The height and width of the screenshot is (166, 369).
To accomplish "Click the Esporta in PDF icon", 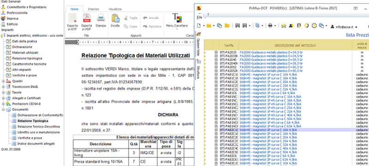I will tap(87, 18).
